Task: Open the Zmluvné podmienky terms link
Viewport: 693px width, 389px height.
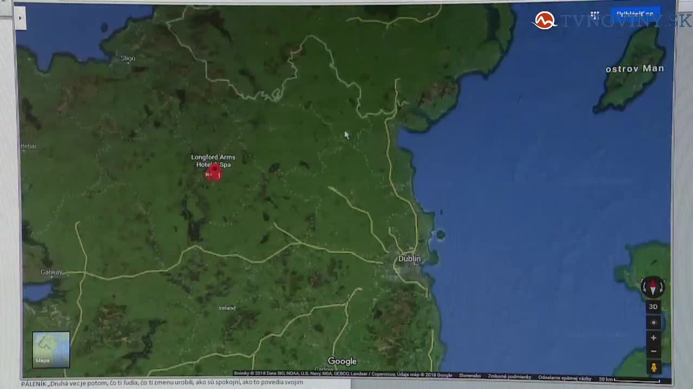Action: (509, 376)
